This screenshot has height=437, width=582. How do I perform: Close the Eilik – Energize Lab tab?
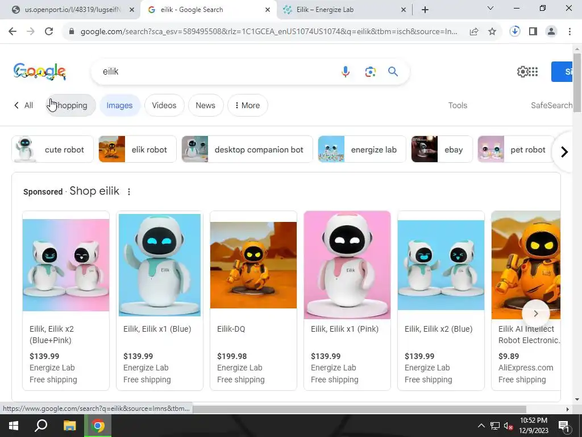[404, 10]
